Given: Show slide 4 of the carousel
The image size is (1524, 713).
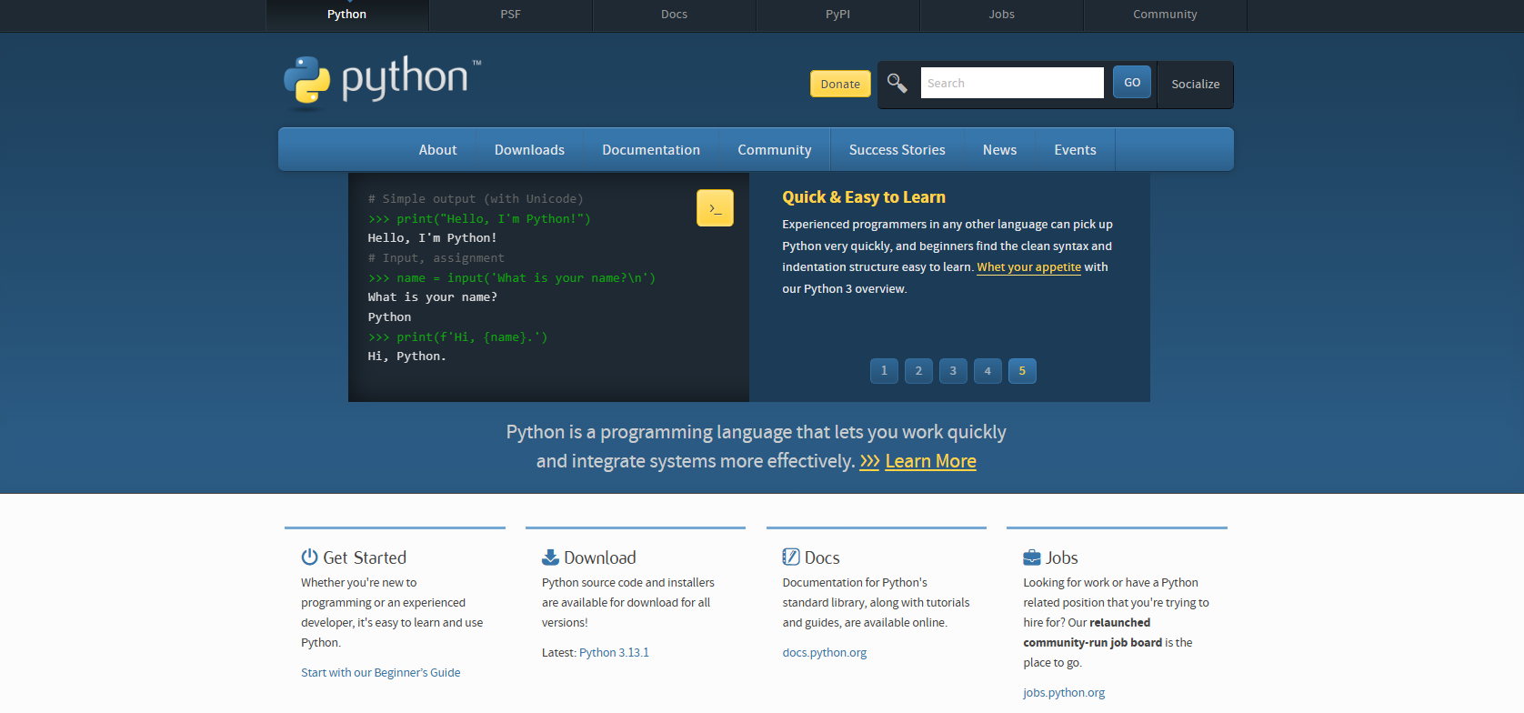Looking at the screenshot, I should pos(988,371).
